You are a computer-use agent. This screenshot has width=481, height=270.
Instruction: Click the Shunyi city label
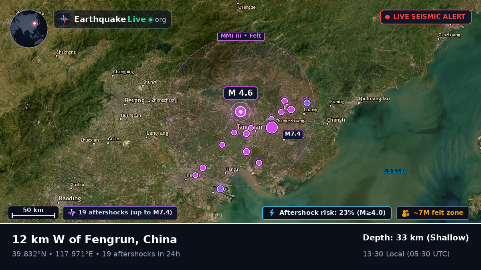click(150, 82)
